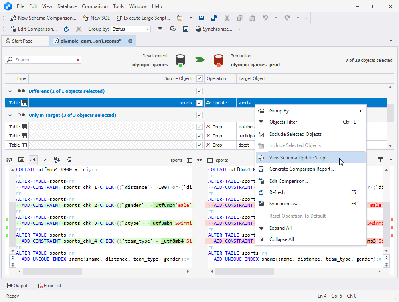Uncheck the matches Drop row checkbox
The image size is (399, 302).
tap(199, 127)
